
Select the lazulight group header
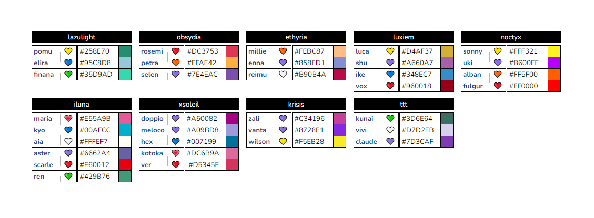82,37
